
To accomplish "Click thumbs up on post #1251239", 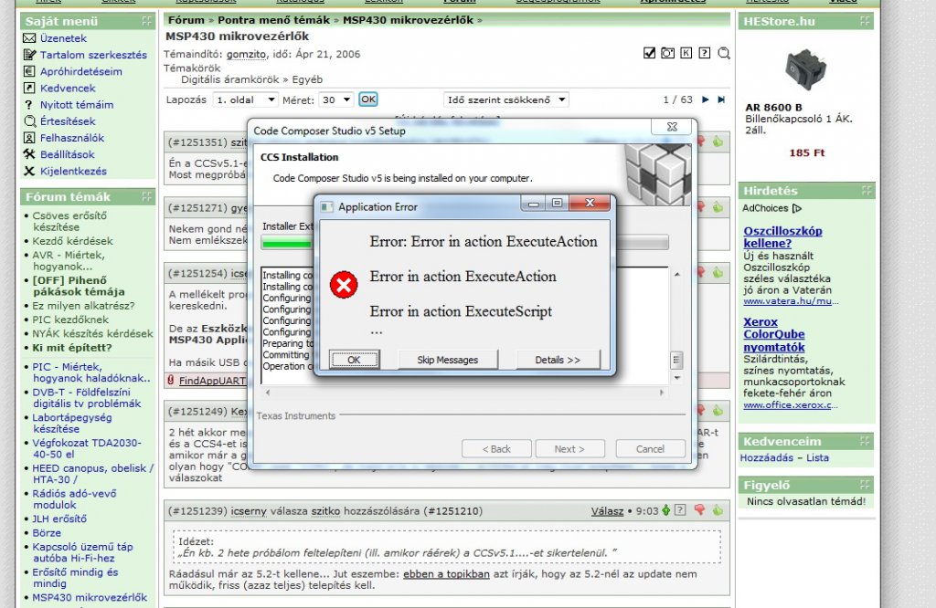I will pyautogui.click(x=718, y=510).
